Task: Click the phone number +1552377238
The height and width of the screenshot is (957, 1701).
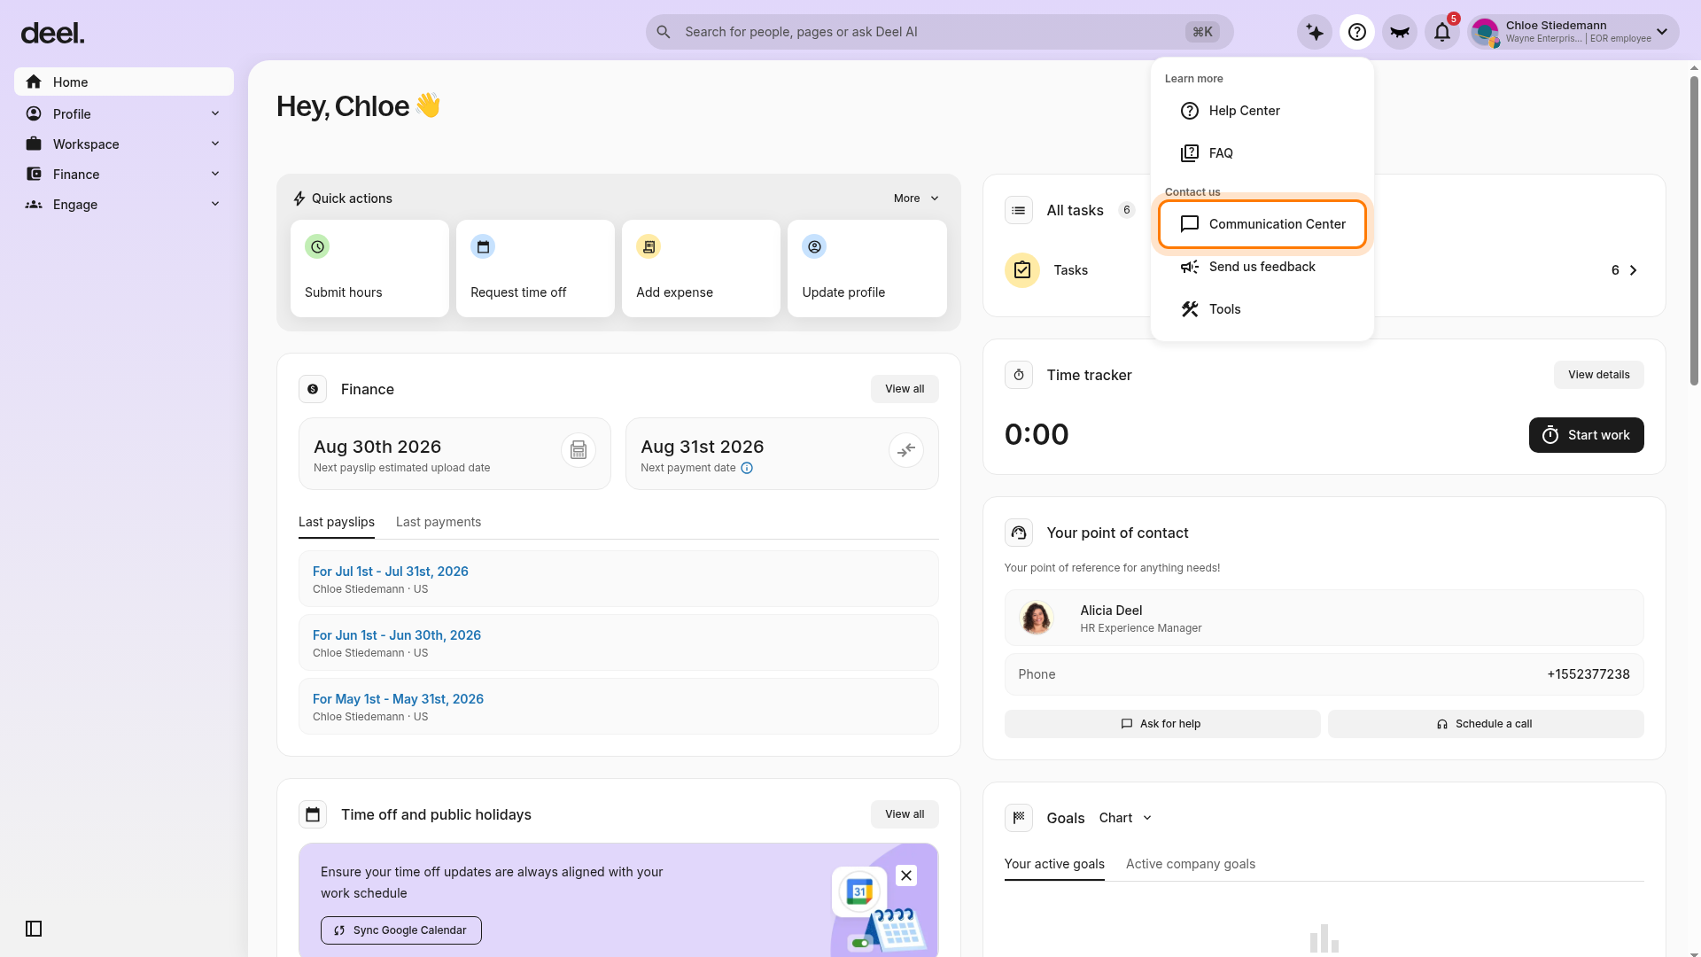Action: (1588, 674)
